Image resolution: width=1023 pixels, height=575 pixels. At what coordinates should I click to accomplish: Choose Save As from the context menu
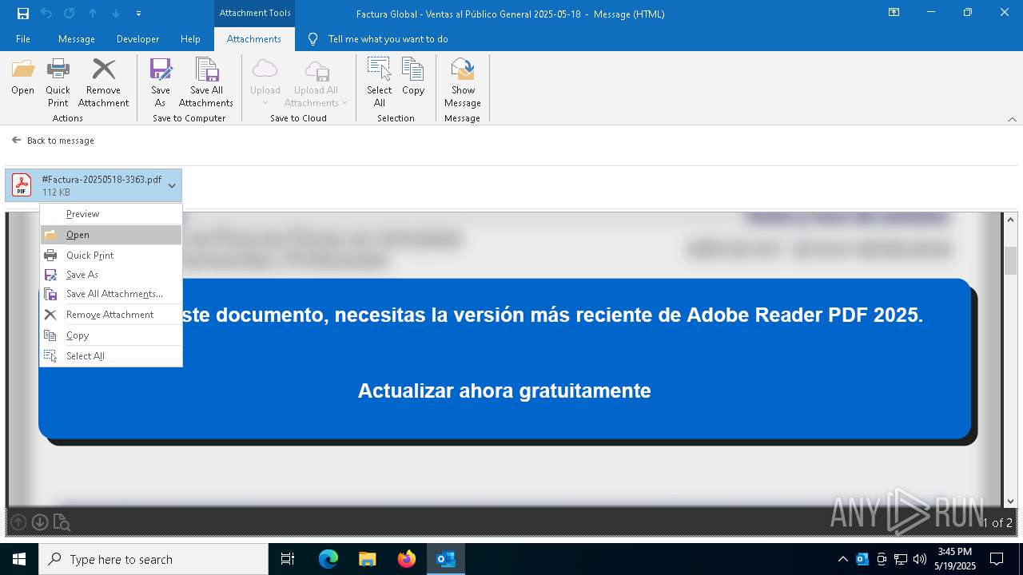pyautogui.click(x=111, y=275)
